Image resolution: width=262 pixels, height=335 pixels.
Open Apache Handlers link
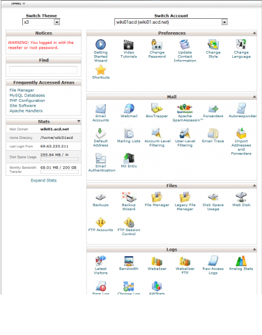pyautogui.click(x=26, y=110)
